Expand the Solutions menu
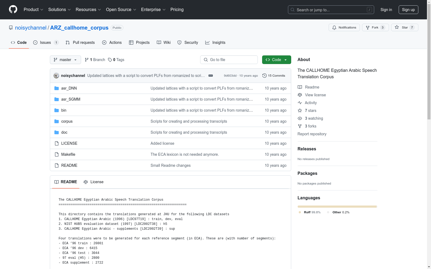Image resolution: width=431 pixels, height=269 pixels. [x=60, y=9]
